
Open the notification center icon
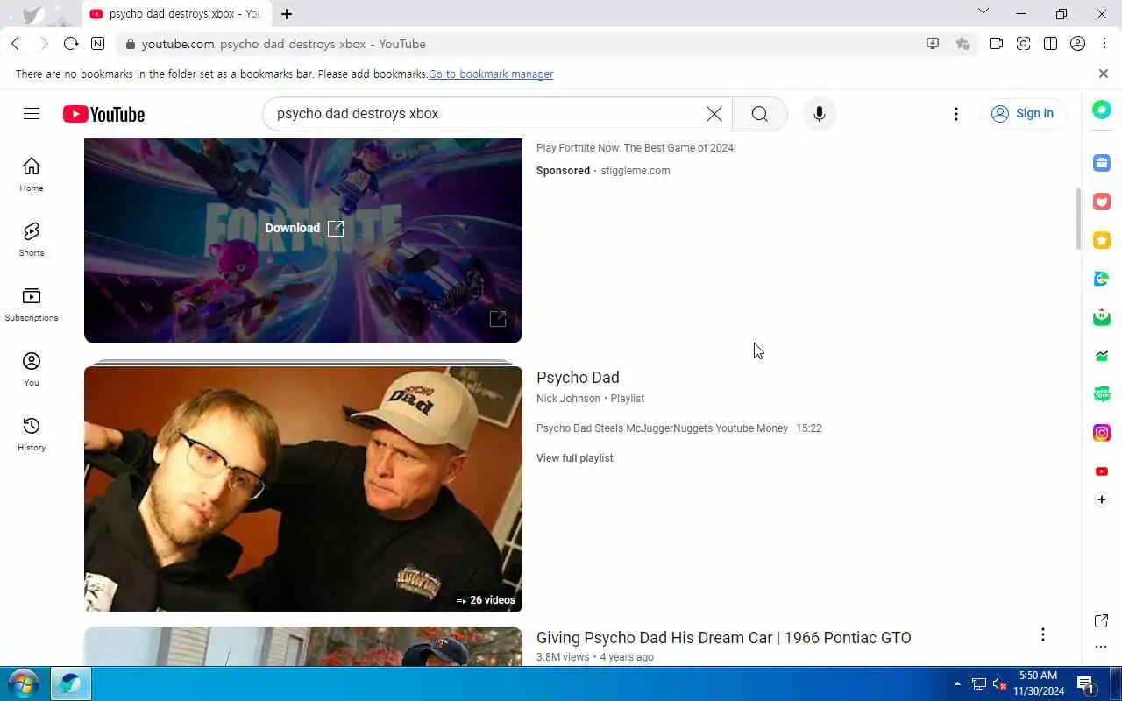1085,683
